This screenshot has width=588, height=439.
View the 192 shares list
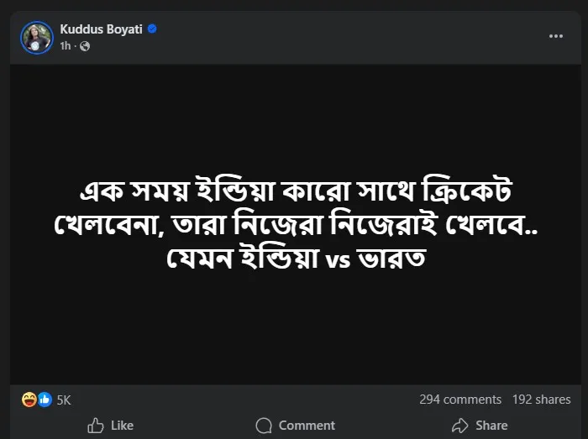click(541, 400)
